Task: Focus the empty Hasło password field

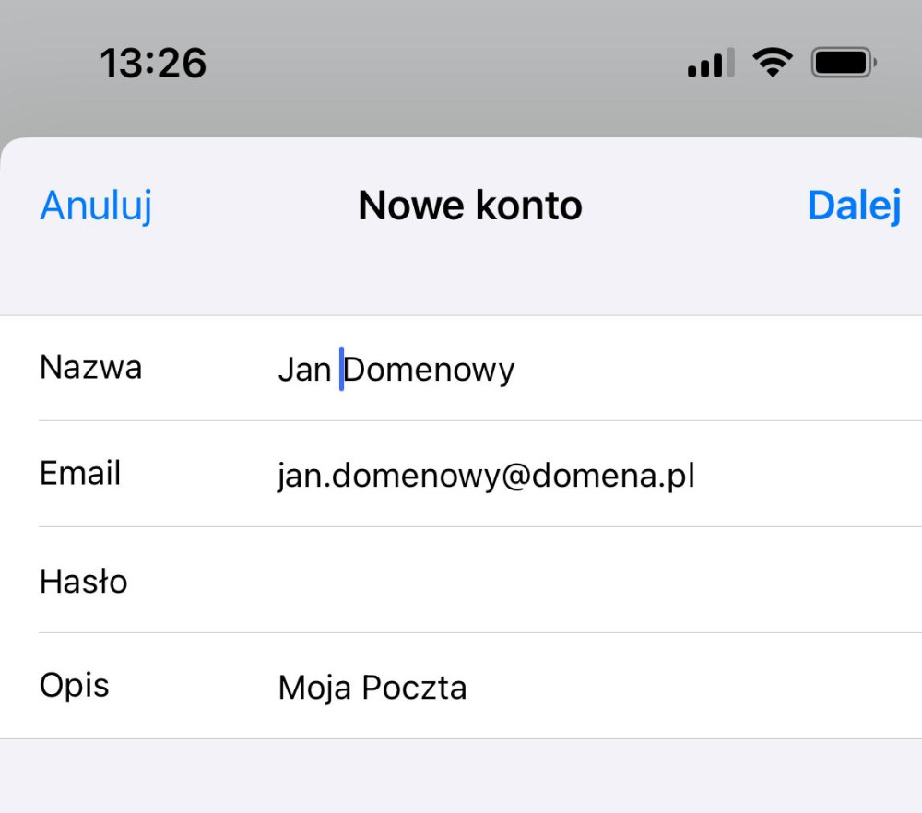Action: tap(553, 581)
